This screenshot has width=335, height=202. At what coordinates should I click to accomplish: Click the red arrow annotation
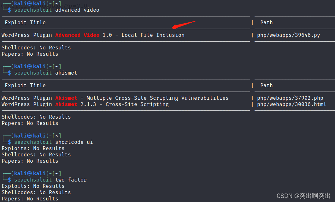(x=184, y=25)
